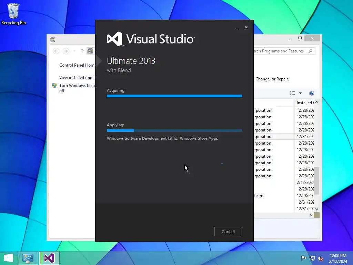This screenshot has height=265, width=353.
Task: Open Programs and Features help icon
Action: 312,93
